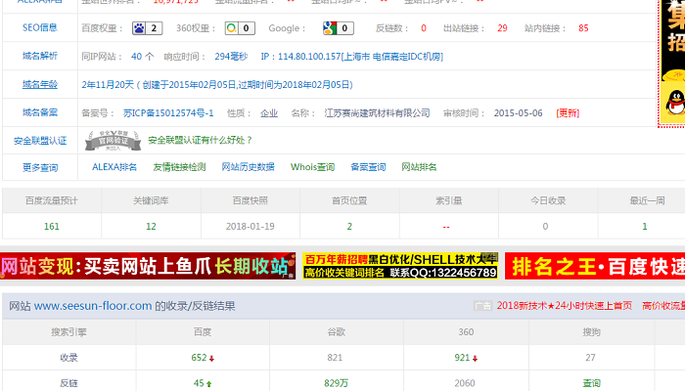Click the 2018新技术 24小时快速上首页 ad link

pyautogui.click(x=565, y=306)
